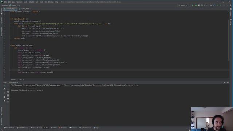This screenshot has height=131, width=233.
Task: Open the Refactor menu
Action: click(31, 2)
